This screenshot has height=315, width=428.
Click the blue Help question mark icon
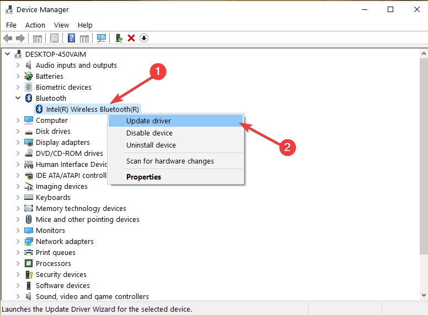coord(71,38)
